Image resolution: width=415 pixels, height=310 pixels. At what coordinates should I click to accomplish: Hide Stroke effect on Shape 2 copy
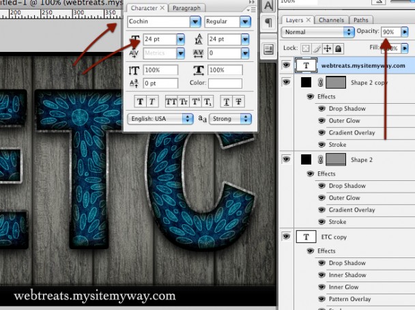point(321,145)
